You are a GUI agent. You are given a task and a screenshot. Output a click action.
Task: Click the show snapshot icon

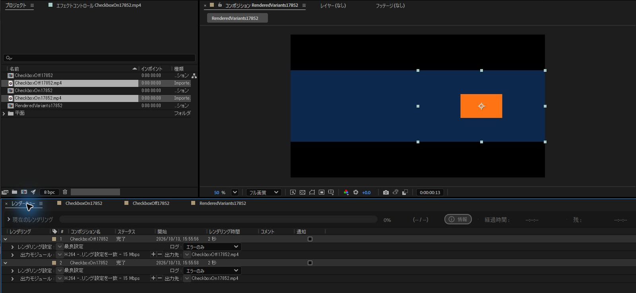(x=396, y=193)
